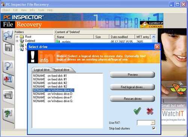Open the Tools menu

point(41,10)
